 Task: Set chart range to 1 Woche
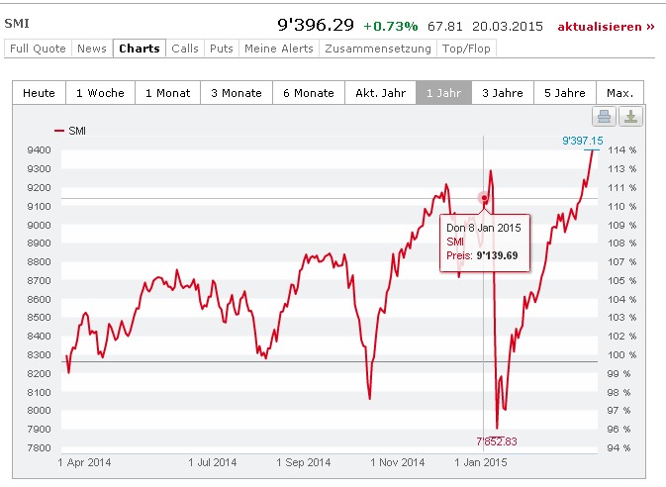click(99, 93)
